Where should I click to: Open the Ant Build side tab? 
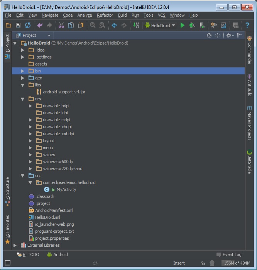[x=249, y=85]
